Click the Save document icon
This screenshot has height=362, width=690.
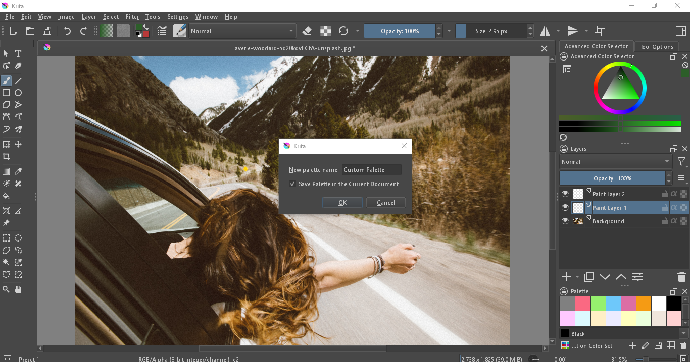tap(46, 31)
